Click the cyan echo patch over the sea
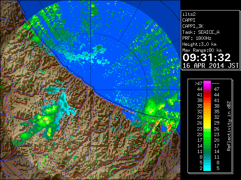 pos(88,54)
